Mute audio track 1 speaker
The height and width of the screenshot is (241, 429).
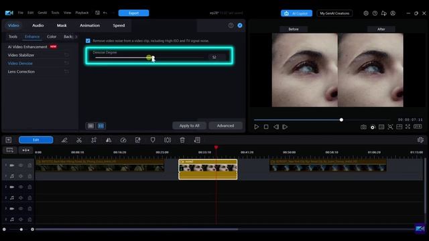coord(21,176)
